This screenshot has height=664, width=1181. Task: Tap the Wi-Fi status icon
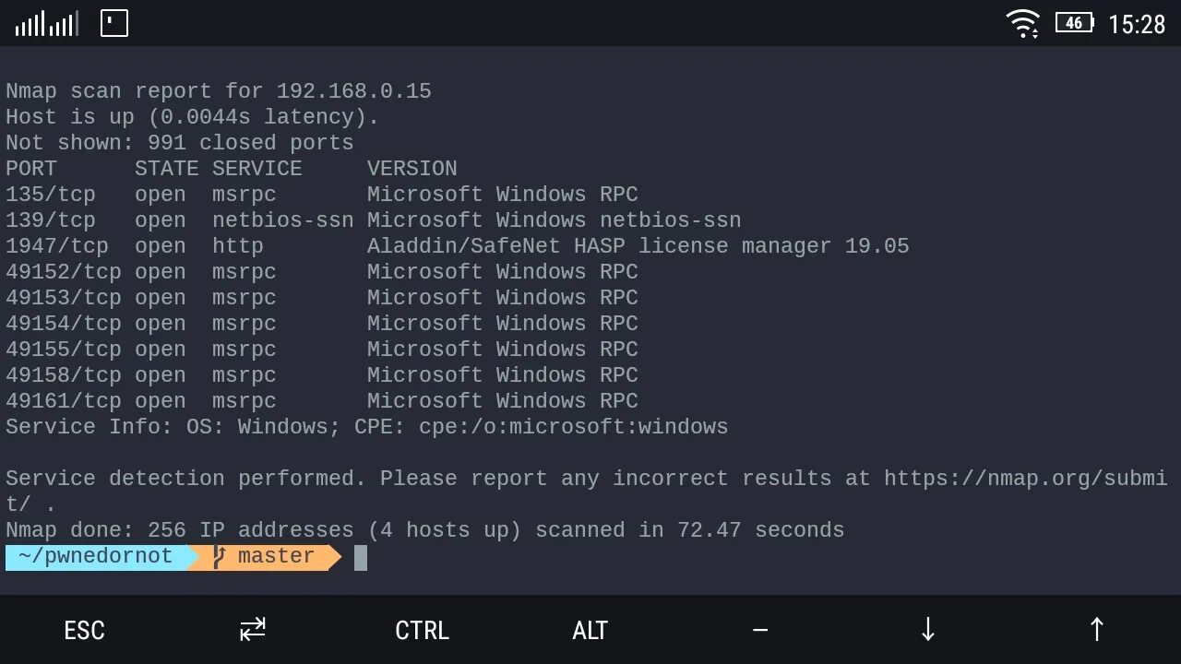(x=1022, y=24)
